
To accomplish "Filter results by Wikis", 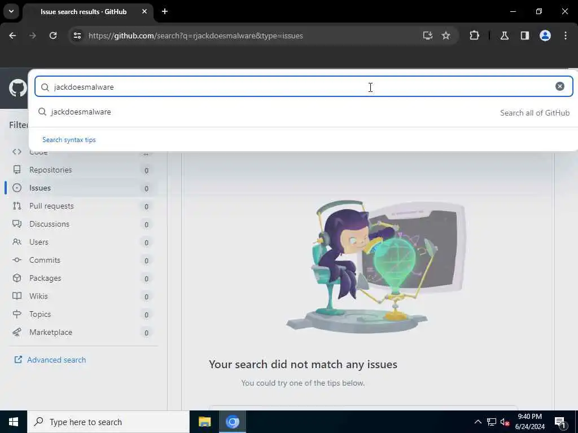I will point(82,296).
